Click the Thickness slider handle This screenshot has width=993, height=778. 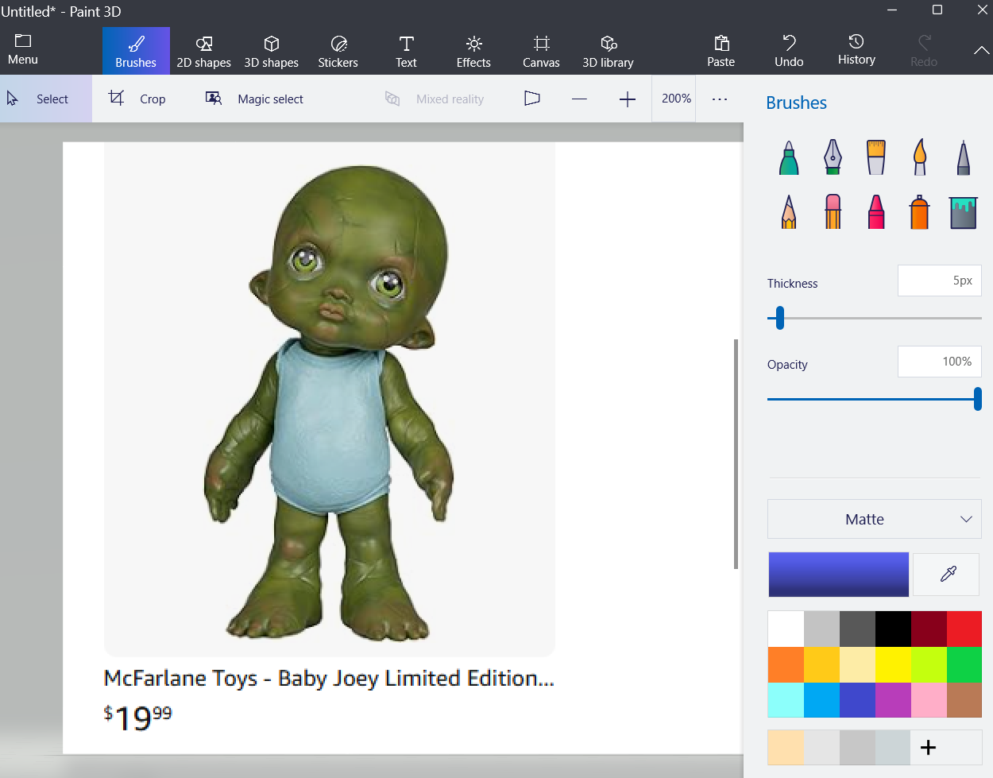[x=780, y=318]
